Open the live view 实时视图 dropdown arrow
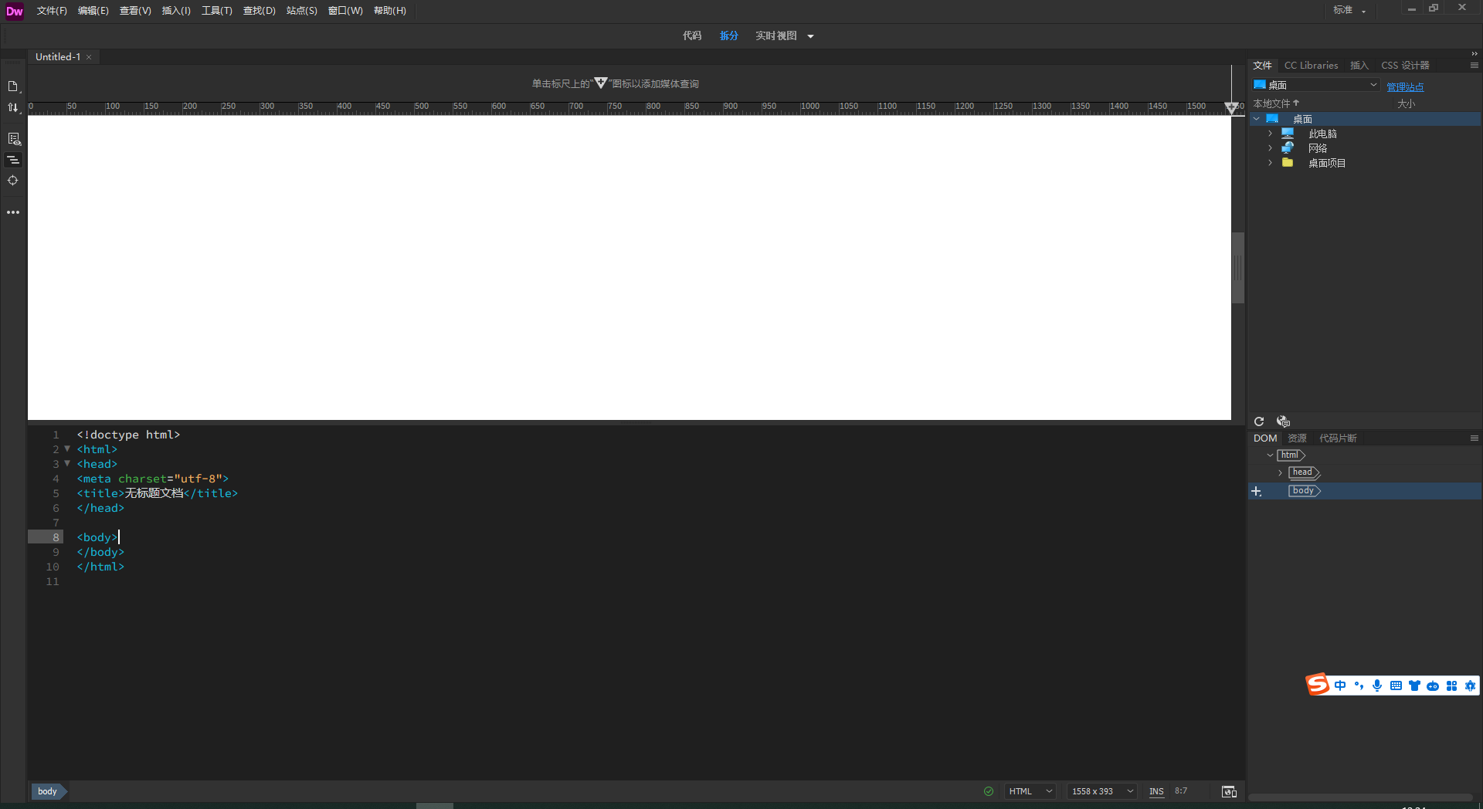The width and height of the screenshot is (1483, 809). click(x=810, y=36)
